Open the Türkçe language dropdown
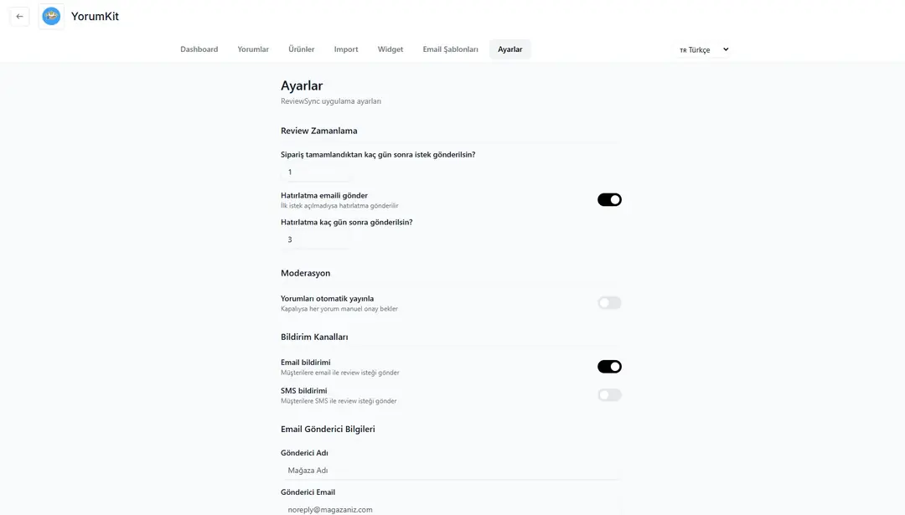The height and width of the screenshot is (515, 905). 703,49
